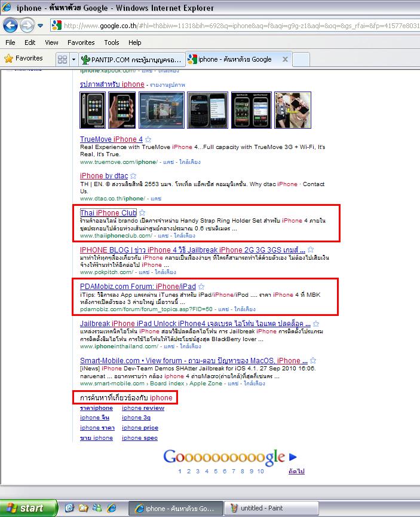
Task: Open the Quick Tabs grid icon
Action: [62, 59]
